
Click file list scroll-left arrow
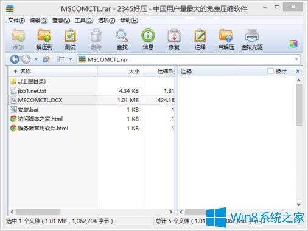12,212
